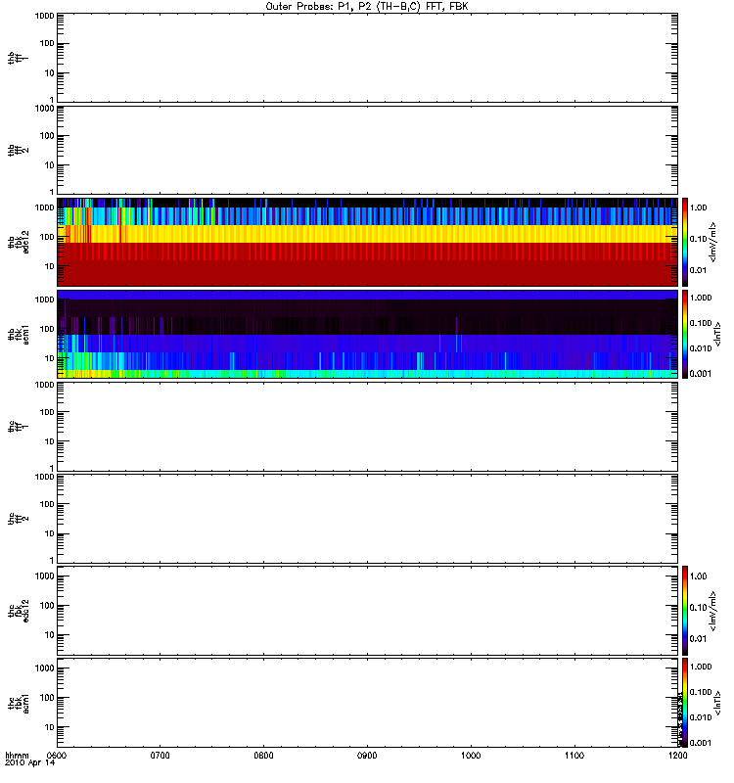Click the "0700" time axis label
The image size is (734, 783).
point(160,756)
